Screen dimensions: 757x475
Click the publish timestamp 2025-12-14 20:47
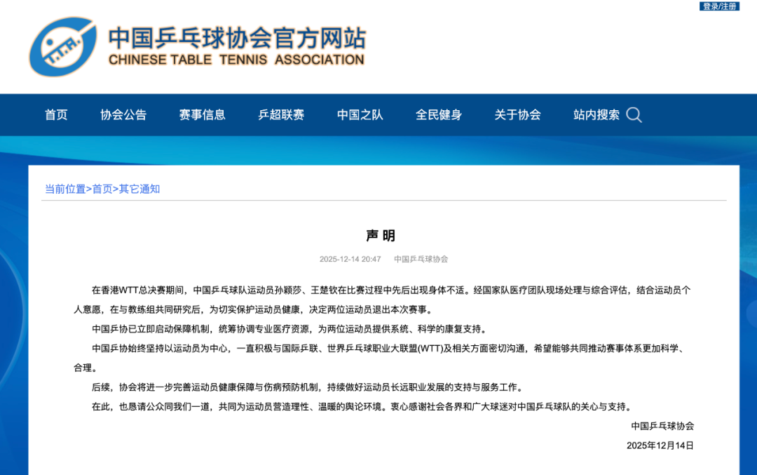pyautogui.click(x=350, y=259)
